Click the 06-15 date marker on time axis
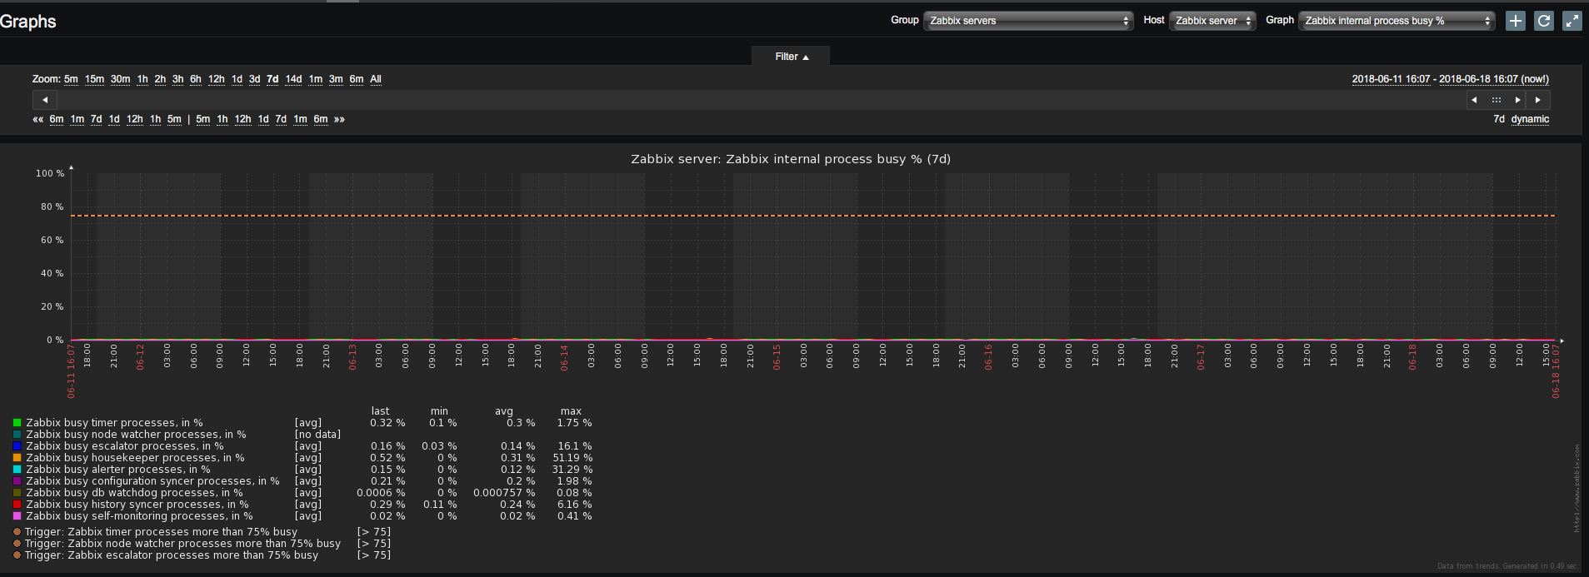 tap(777, 357)
